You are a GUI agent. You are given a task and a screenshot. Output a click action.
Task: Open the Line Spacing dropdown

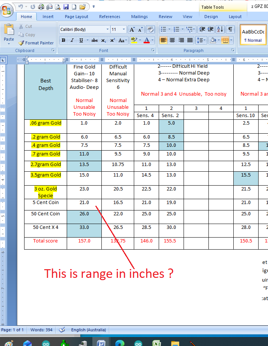click(x=201, y=40)
